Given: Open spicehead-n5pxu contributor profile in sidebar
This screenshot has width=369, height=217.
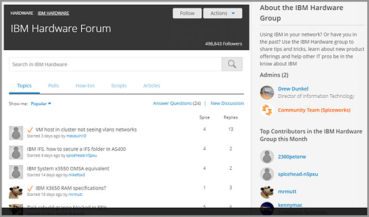Looking at the screenshot, I should 298,174.
